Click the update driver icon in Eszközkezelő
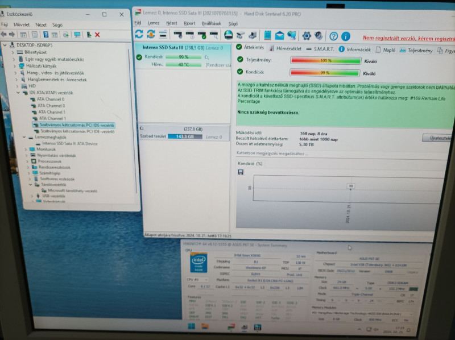455x340 pixels. click(66, 35)
